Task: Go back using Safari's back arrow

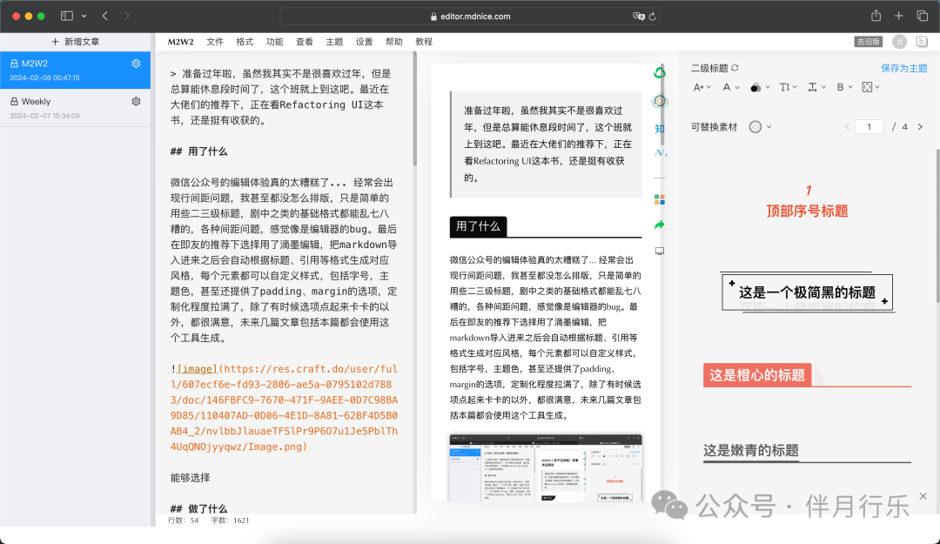Action: point(105,17)
